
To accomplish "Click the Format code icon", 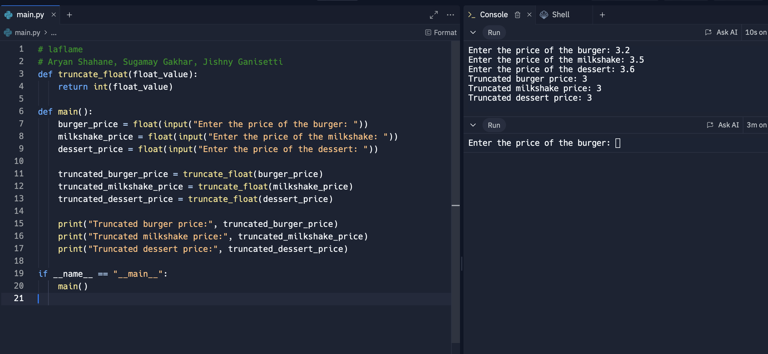I will 428,33.
